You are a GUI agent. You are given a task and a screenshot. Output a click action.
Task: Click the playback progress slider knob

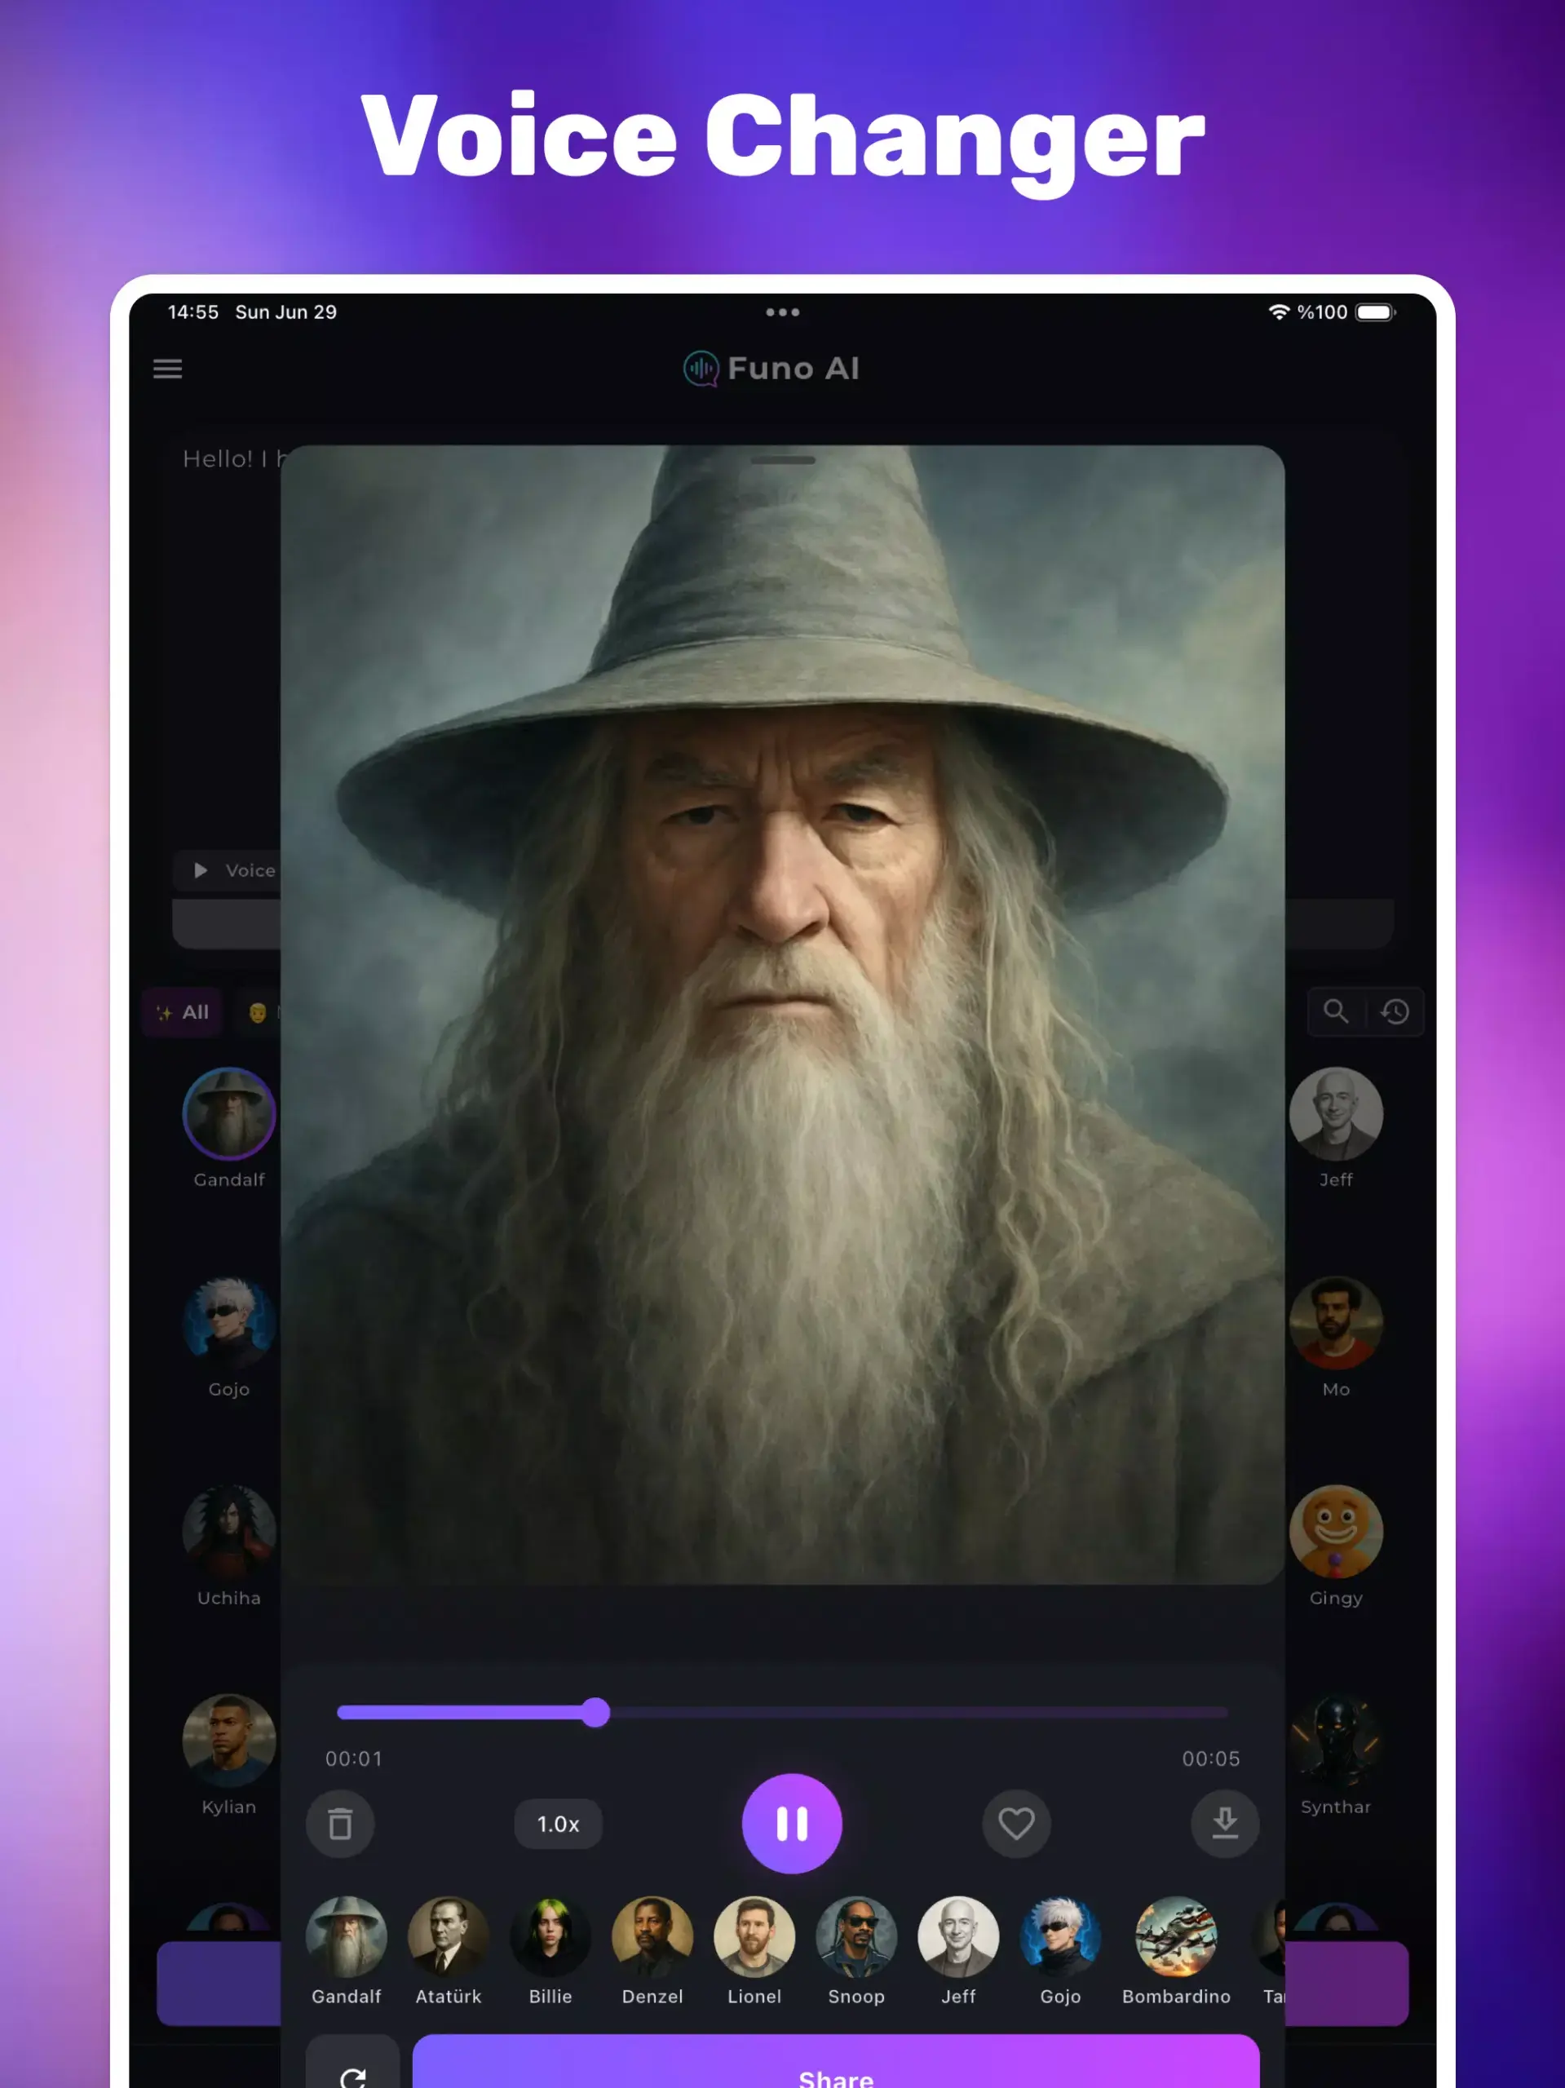(x=595, y=1712)
